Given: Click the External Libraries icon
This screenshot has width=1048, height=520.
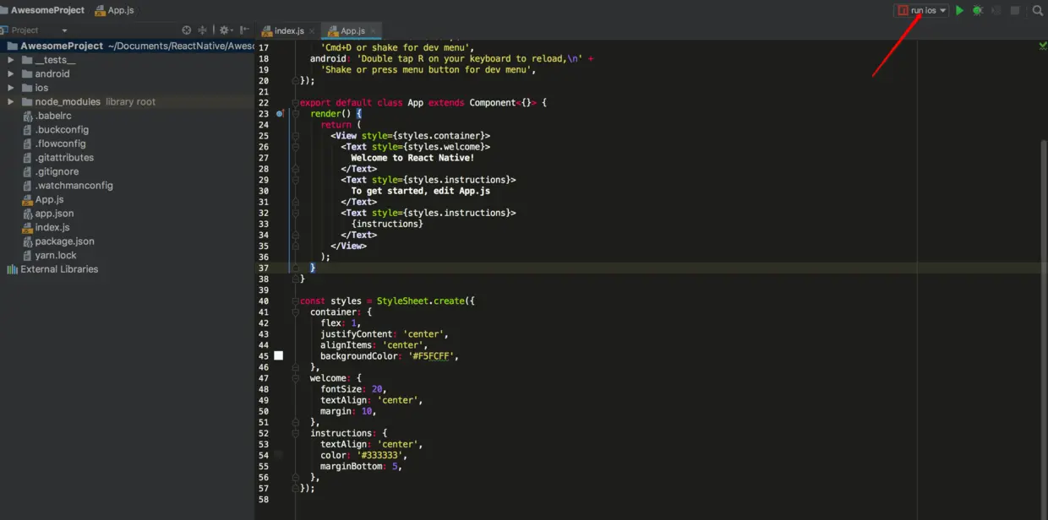Looking at the screenshot, I should point(12,269).
